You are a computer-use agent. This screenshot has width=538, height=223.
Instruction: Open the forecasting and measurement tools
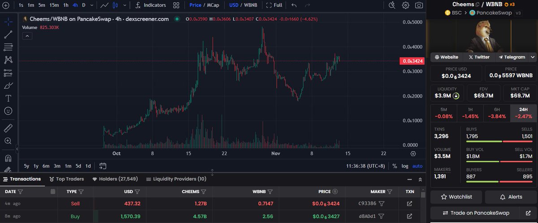pos(8,72)
